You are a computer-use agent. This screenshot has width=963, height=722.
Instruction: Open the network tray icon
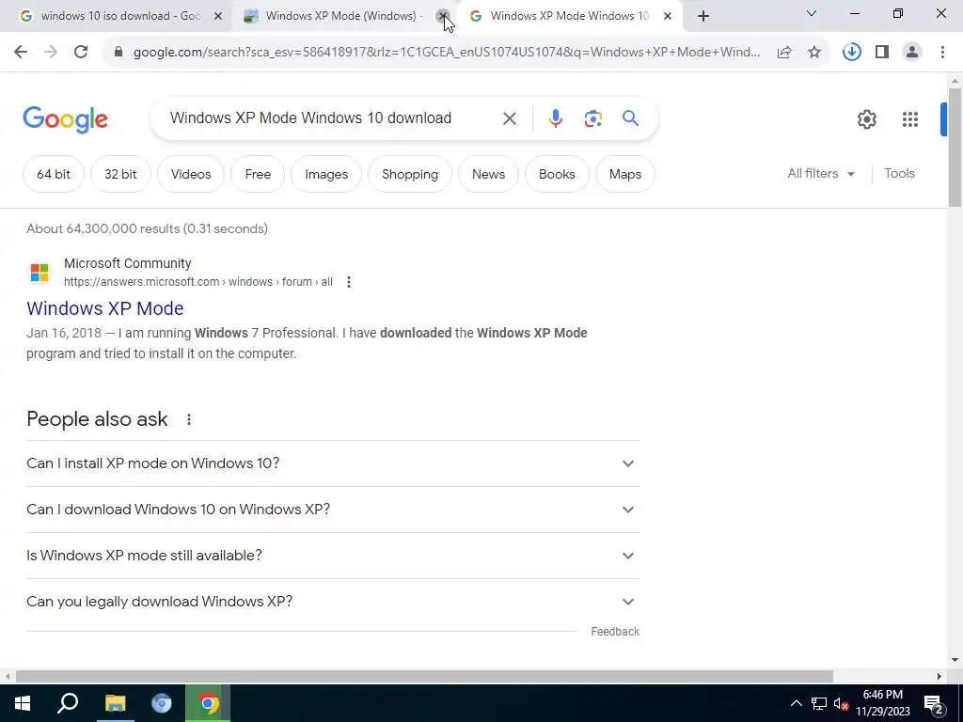tap(819, 703)
